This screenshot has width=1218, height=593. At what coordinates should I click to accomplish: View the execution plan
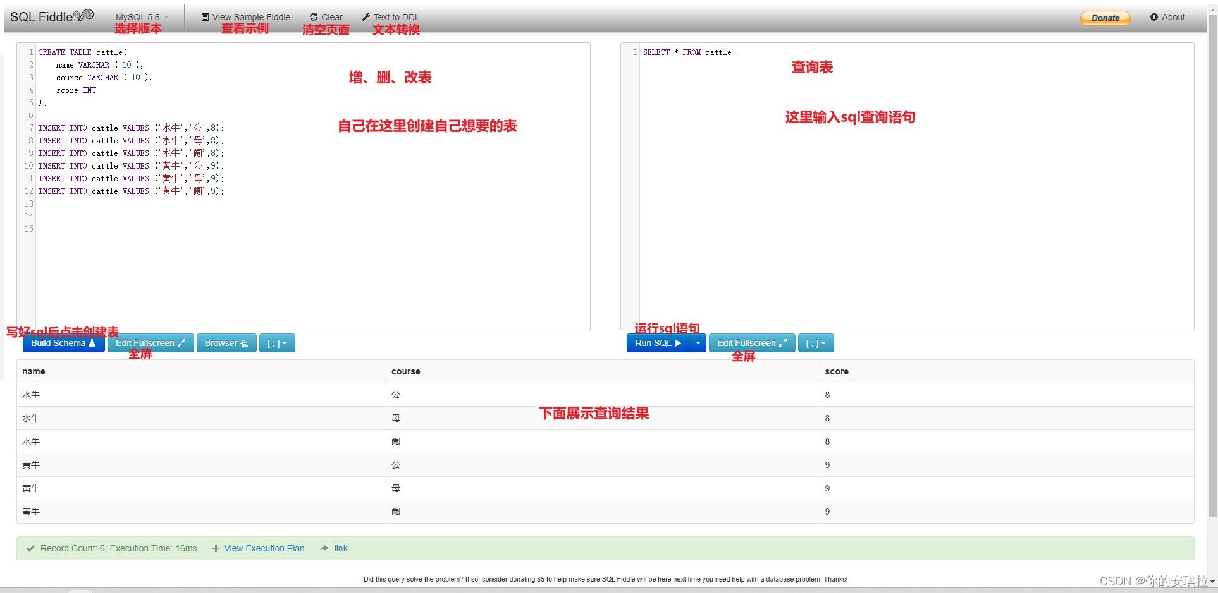(264, 548)
